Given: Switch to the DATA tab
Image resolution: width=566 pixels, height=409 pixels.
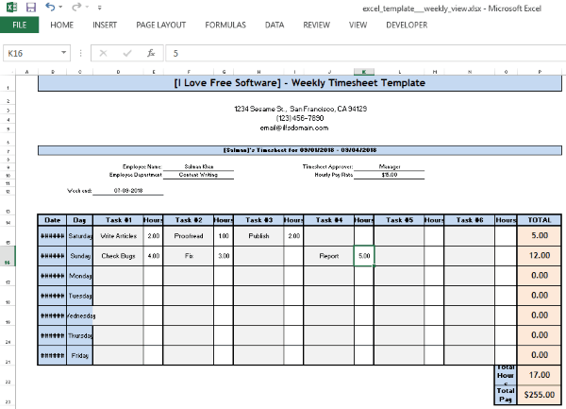Looking at the screenshot, I should point(275,25).
